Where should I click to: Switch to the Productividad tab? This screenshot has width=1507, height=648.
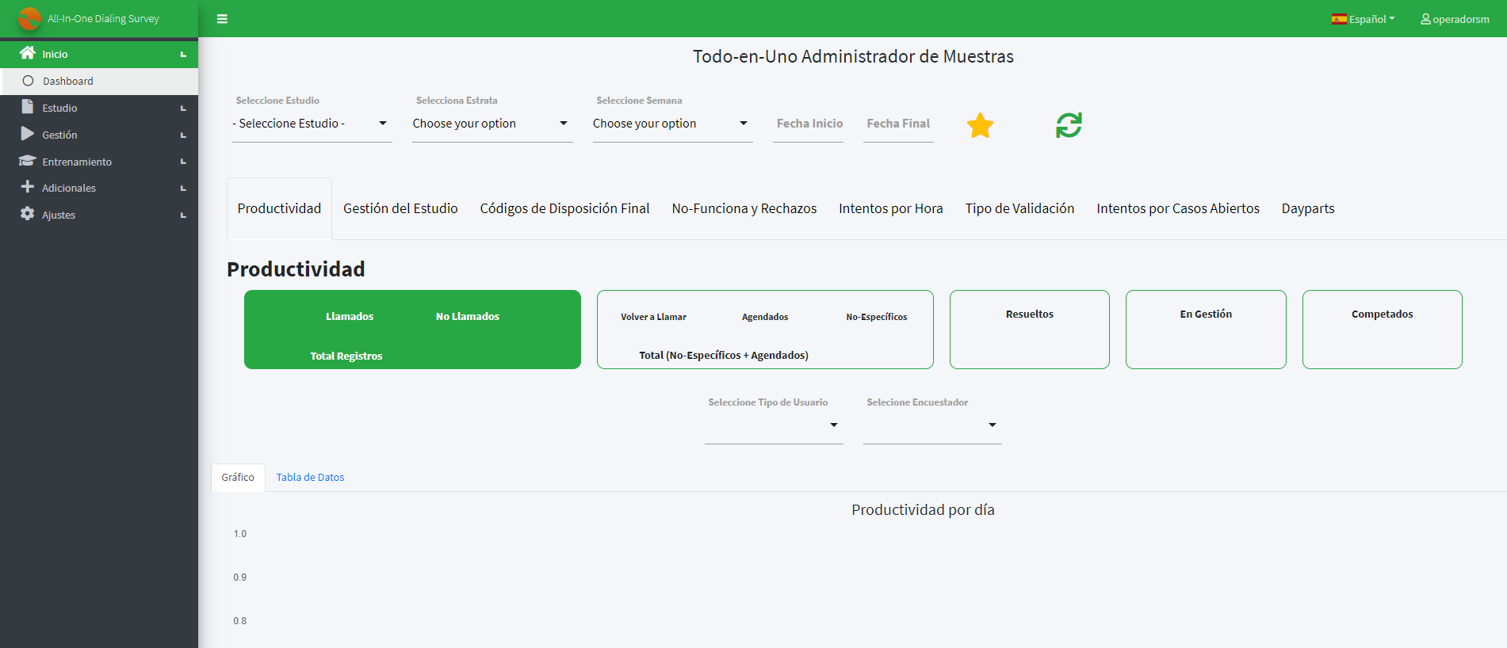coord(279,208)
